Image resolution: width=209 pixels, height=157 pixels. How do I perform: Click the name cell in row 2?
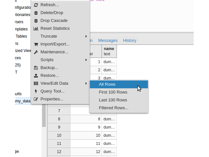tap(109, 70)
